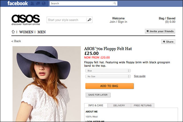This screenshot has width=183, height=122.
Task: Click the Facebook logo
Action: pos(17,3)
